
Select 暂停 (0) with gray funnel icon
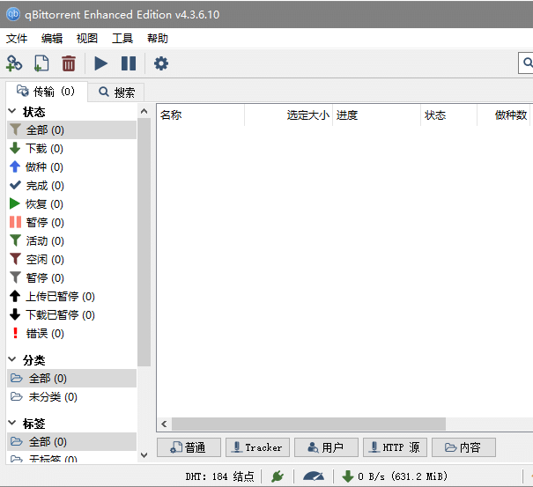71,277
